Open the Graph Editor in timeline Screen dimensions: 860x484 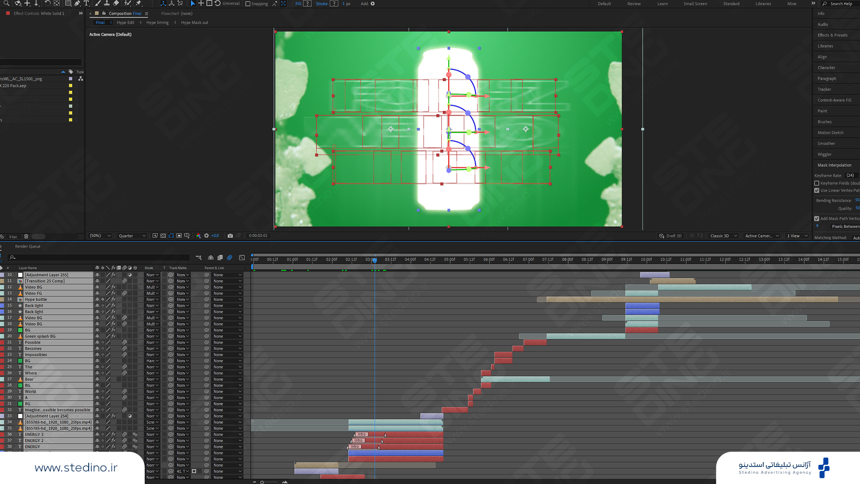coord(242,258)
